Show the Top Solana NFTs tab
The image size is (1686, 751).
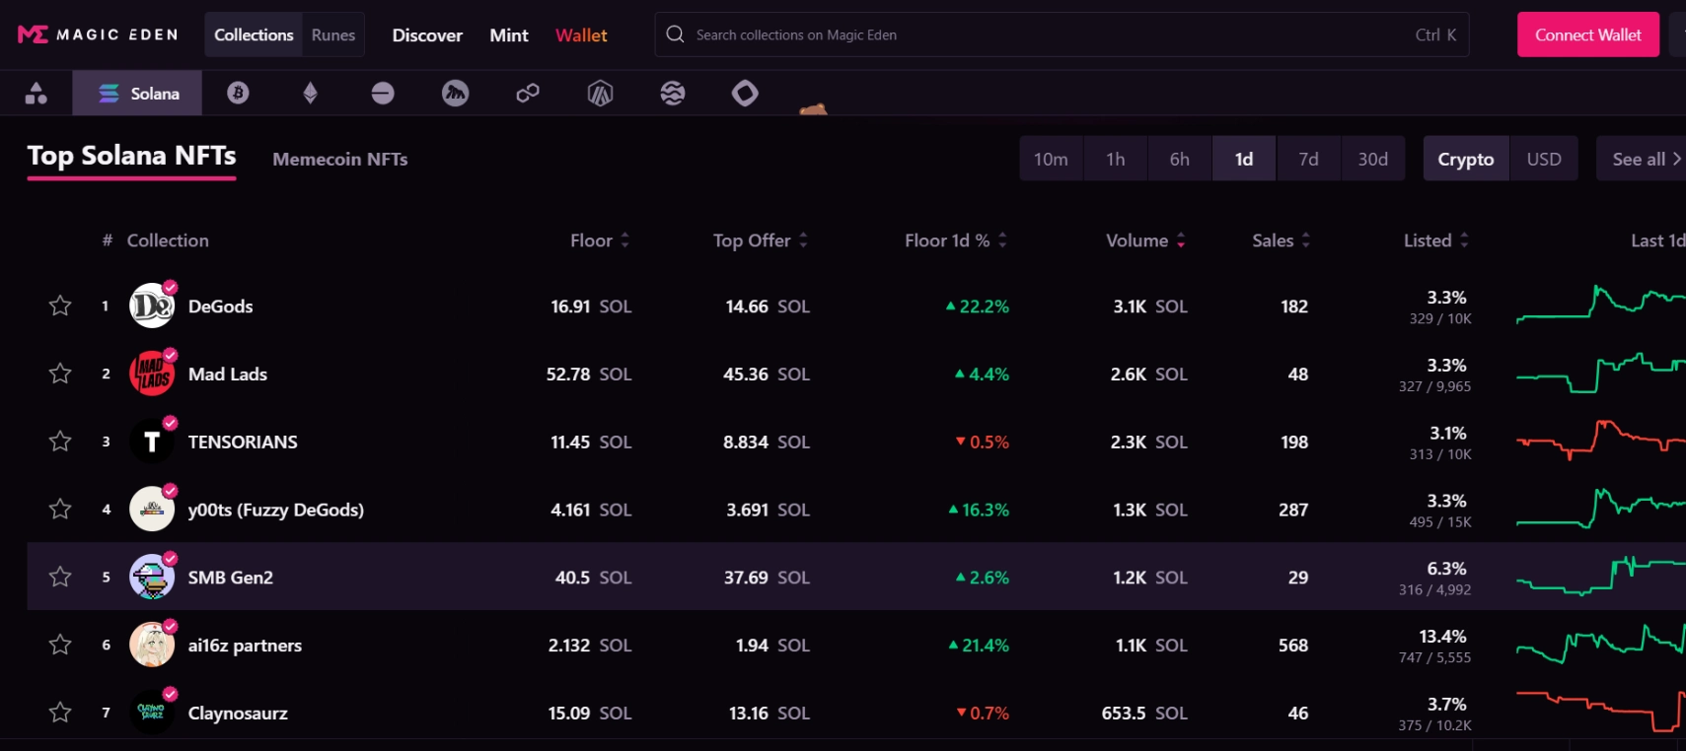point(131,157)
